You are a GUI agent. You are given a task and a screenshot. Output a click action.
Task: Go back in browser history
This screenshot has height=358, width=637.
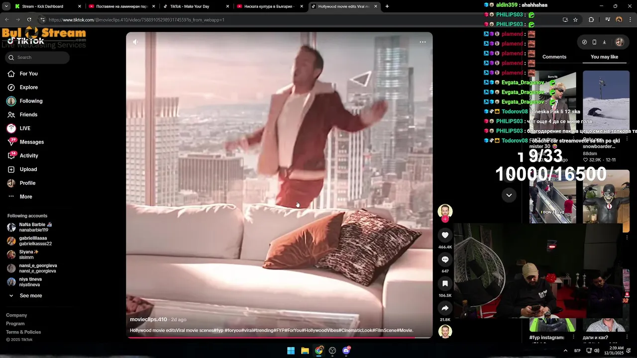click(x=7, y=20)
